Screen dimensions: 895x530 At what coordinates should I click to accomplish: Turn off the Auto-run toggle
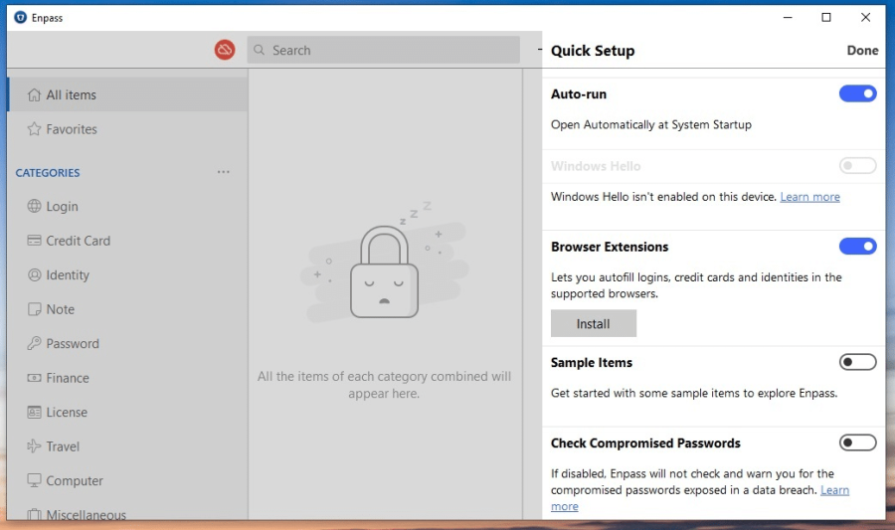click(x=857, y=93)
